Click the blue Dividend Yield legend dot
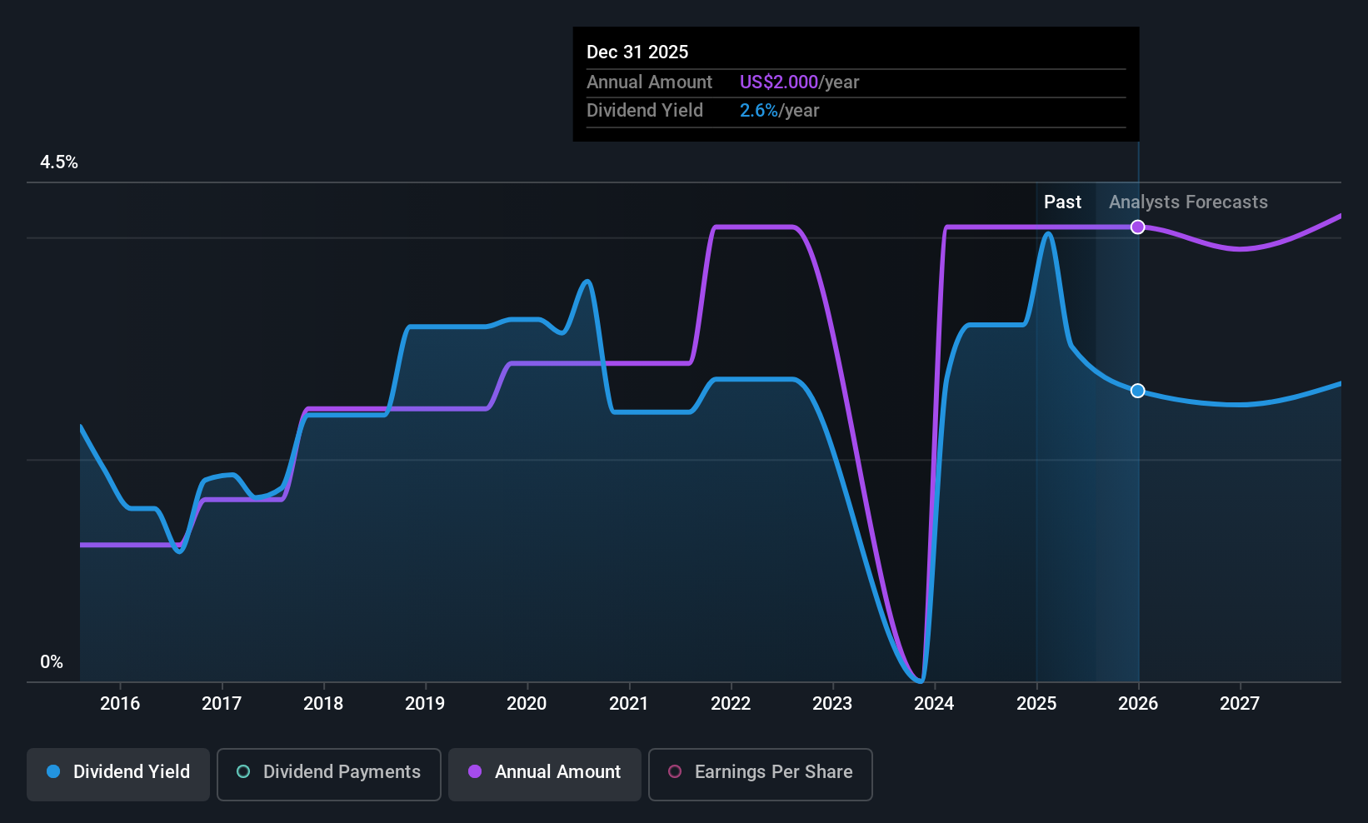1368x823 pixels. (x=53, y=771)
